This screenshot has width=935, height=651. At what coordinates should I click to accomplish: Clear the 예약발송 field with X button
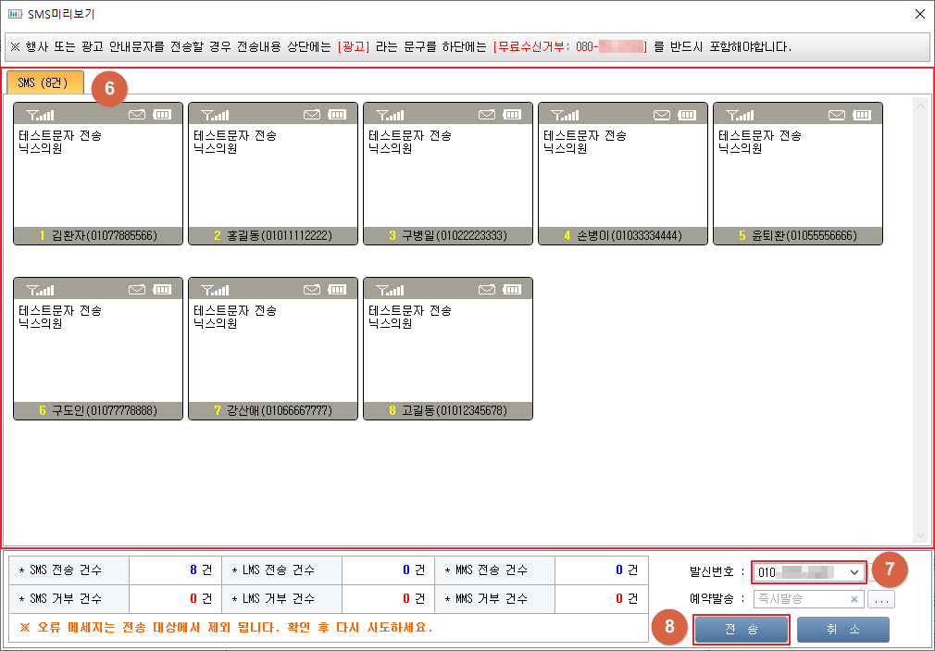pyautogui.click(x=854, y=599)
